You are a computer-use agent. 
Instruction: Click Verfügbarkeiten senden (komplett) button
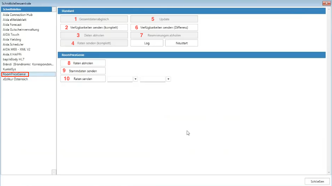pos(94,27)
